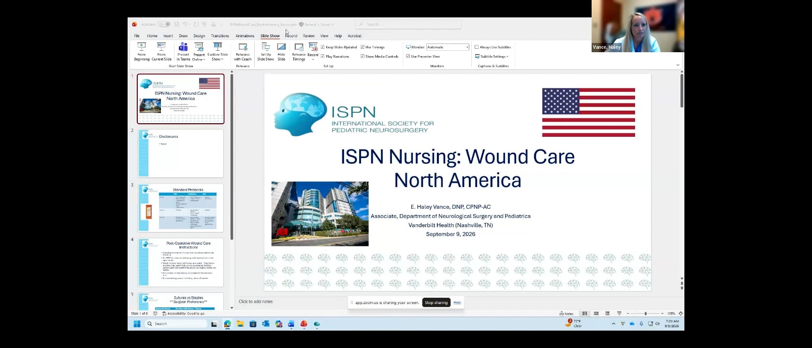Select slide 3 Standard Protocols thumbnail

(181, 208)
